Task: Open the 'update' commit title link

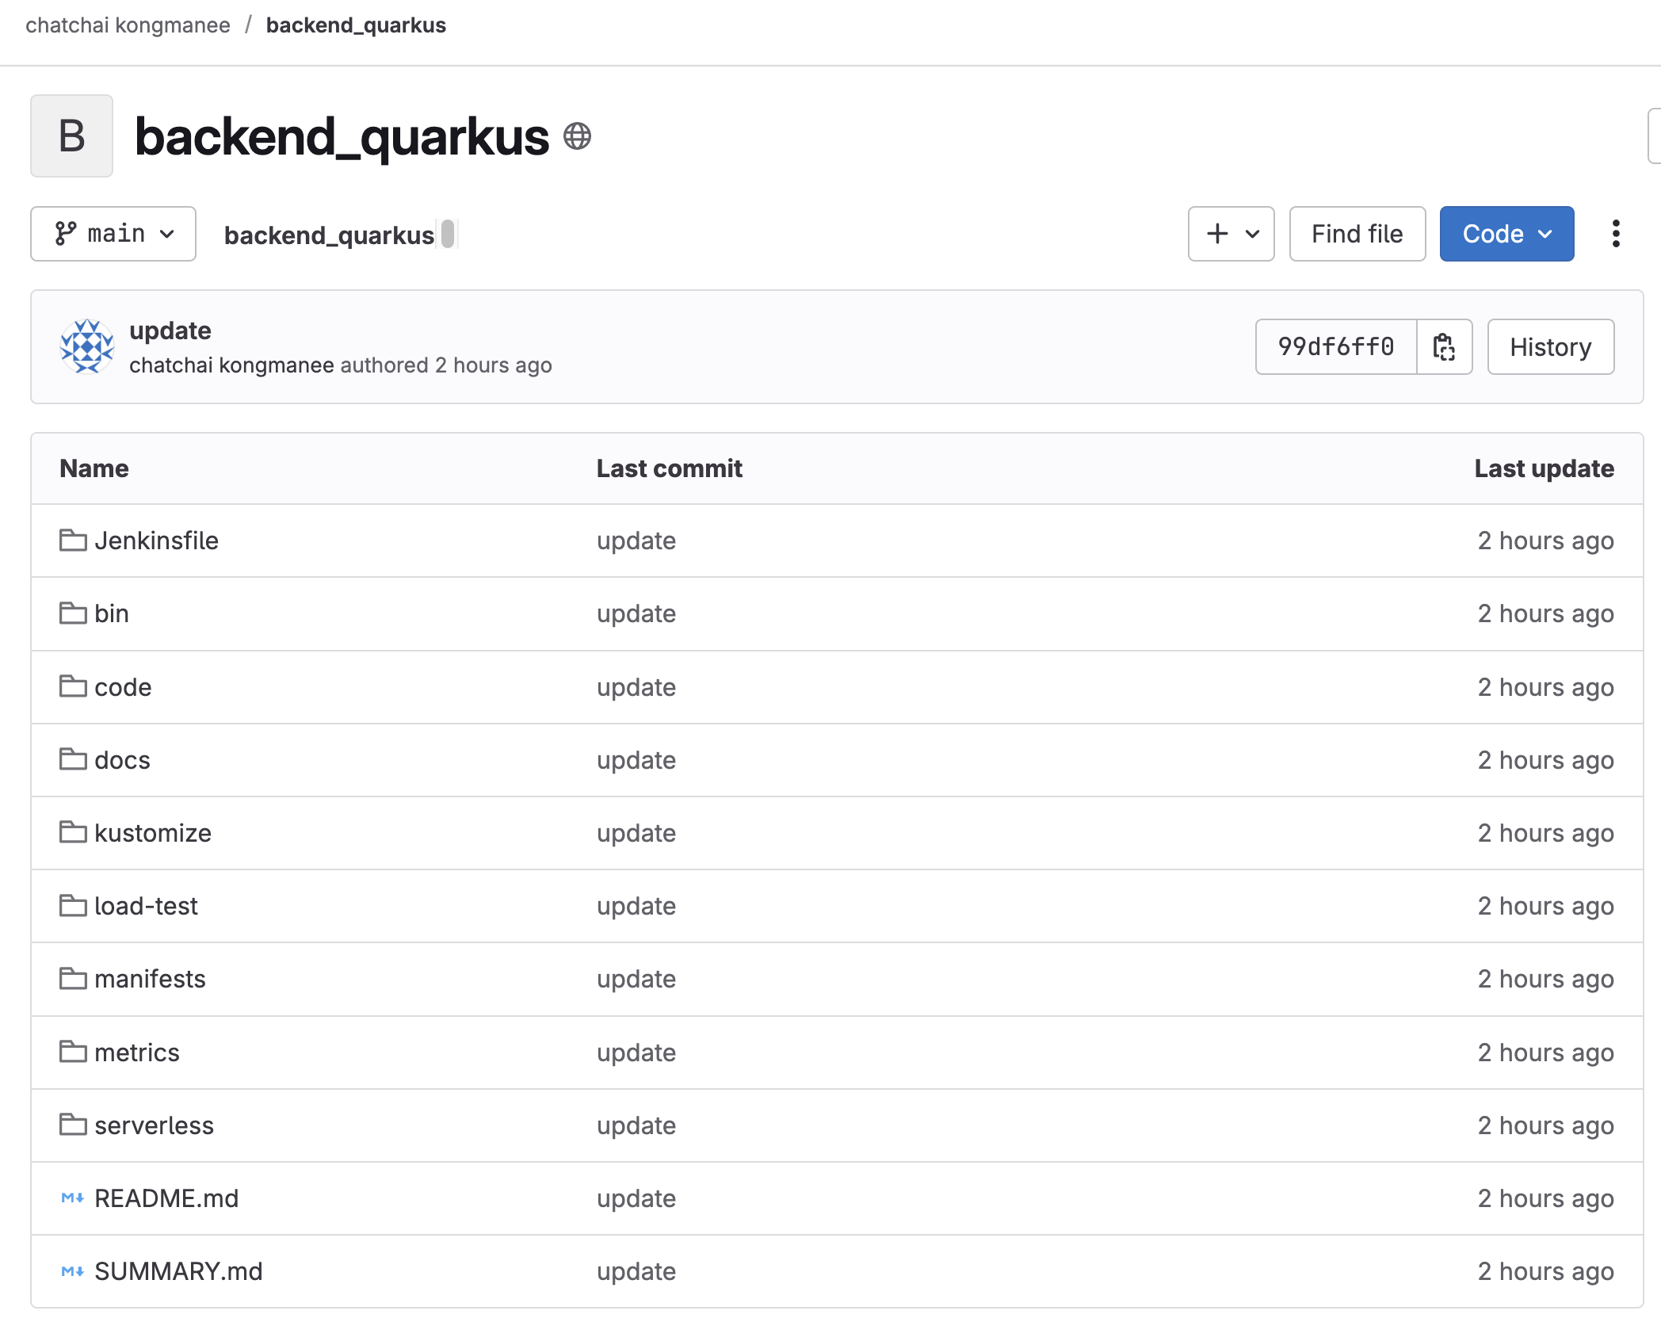Action: tap(170, 330)
